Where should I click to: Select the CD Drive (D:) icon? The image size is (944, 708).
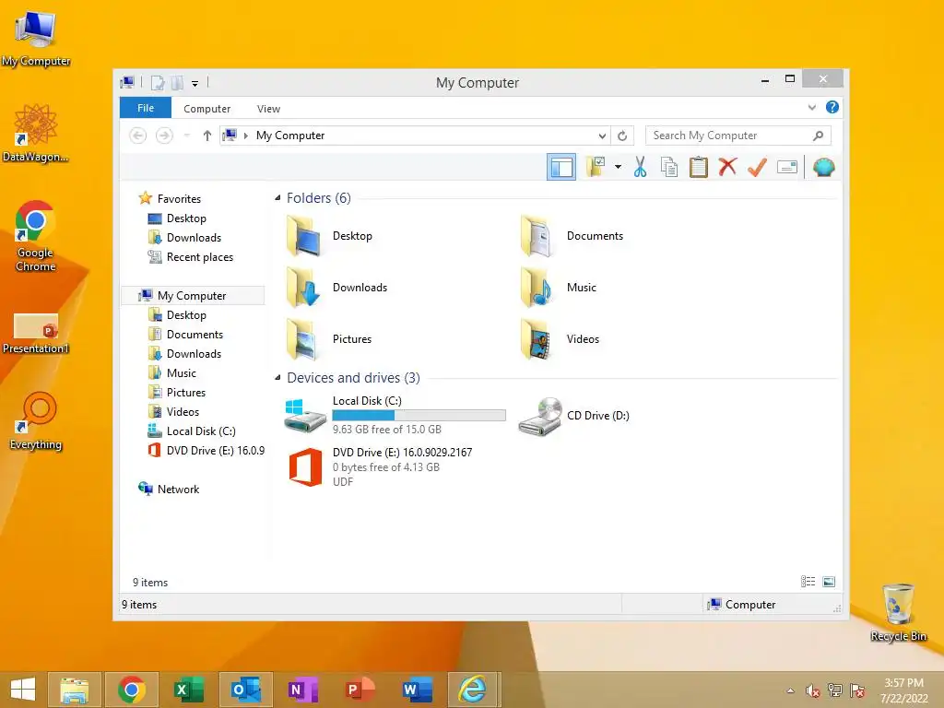540,416
